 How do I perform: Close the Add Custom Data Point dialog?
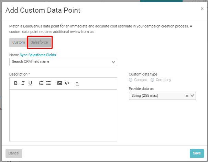pyautogui.click(x=202, y=9)
